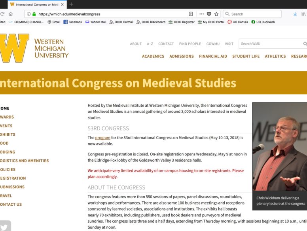
Task: Open FIND PEOPLE link
Action: coord(190,44)
